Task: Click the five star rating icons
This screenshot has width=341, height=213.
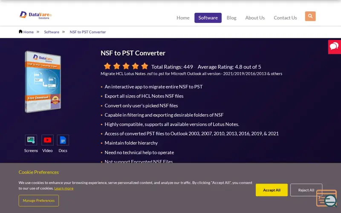Action: (126, 66)
